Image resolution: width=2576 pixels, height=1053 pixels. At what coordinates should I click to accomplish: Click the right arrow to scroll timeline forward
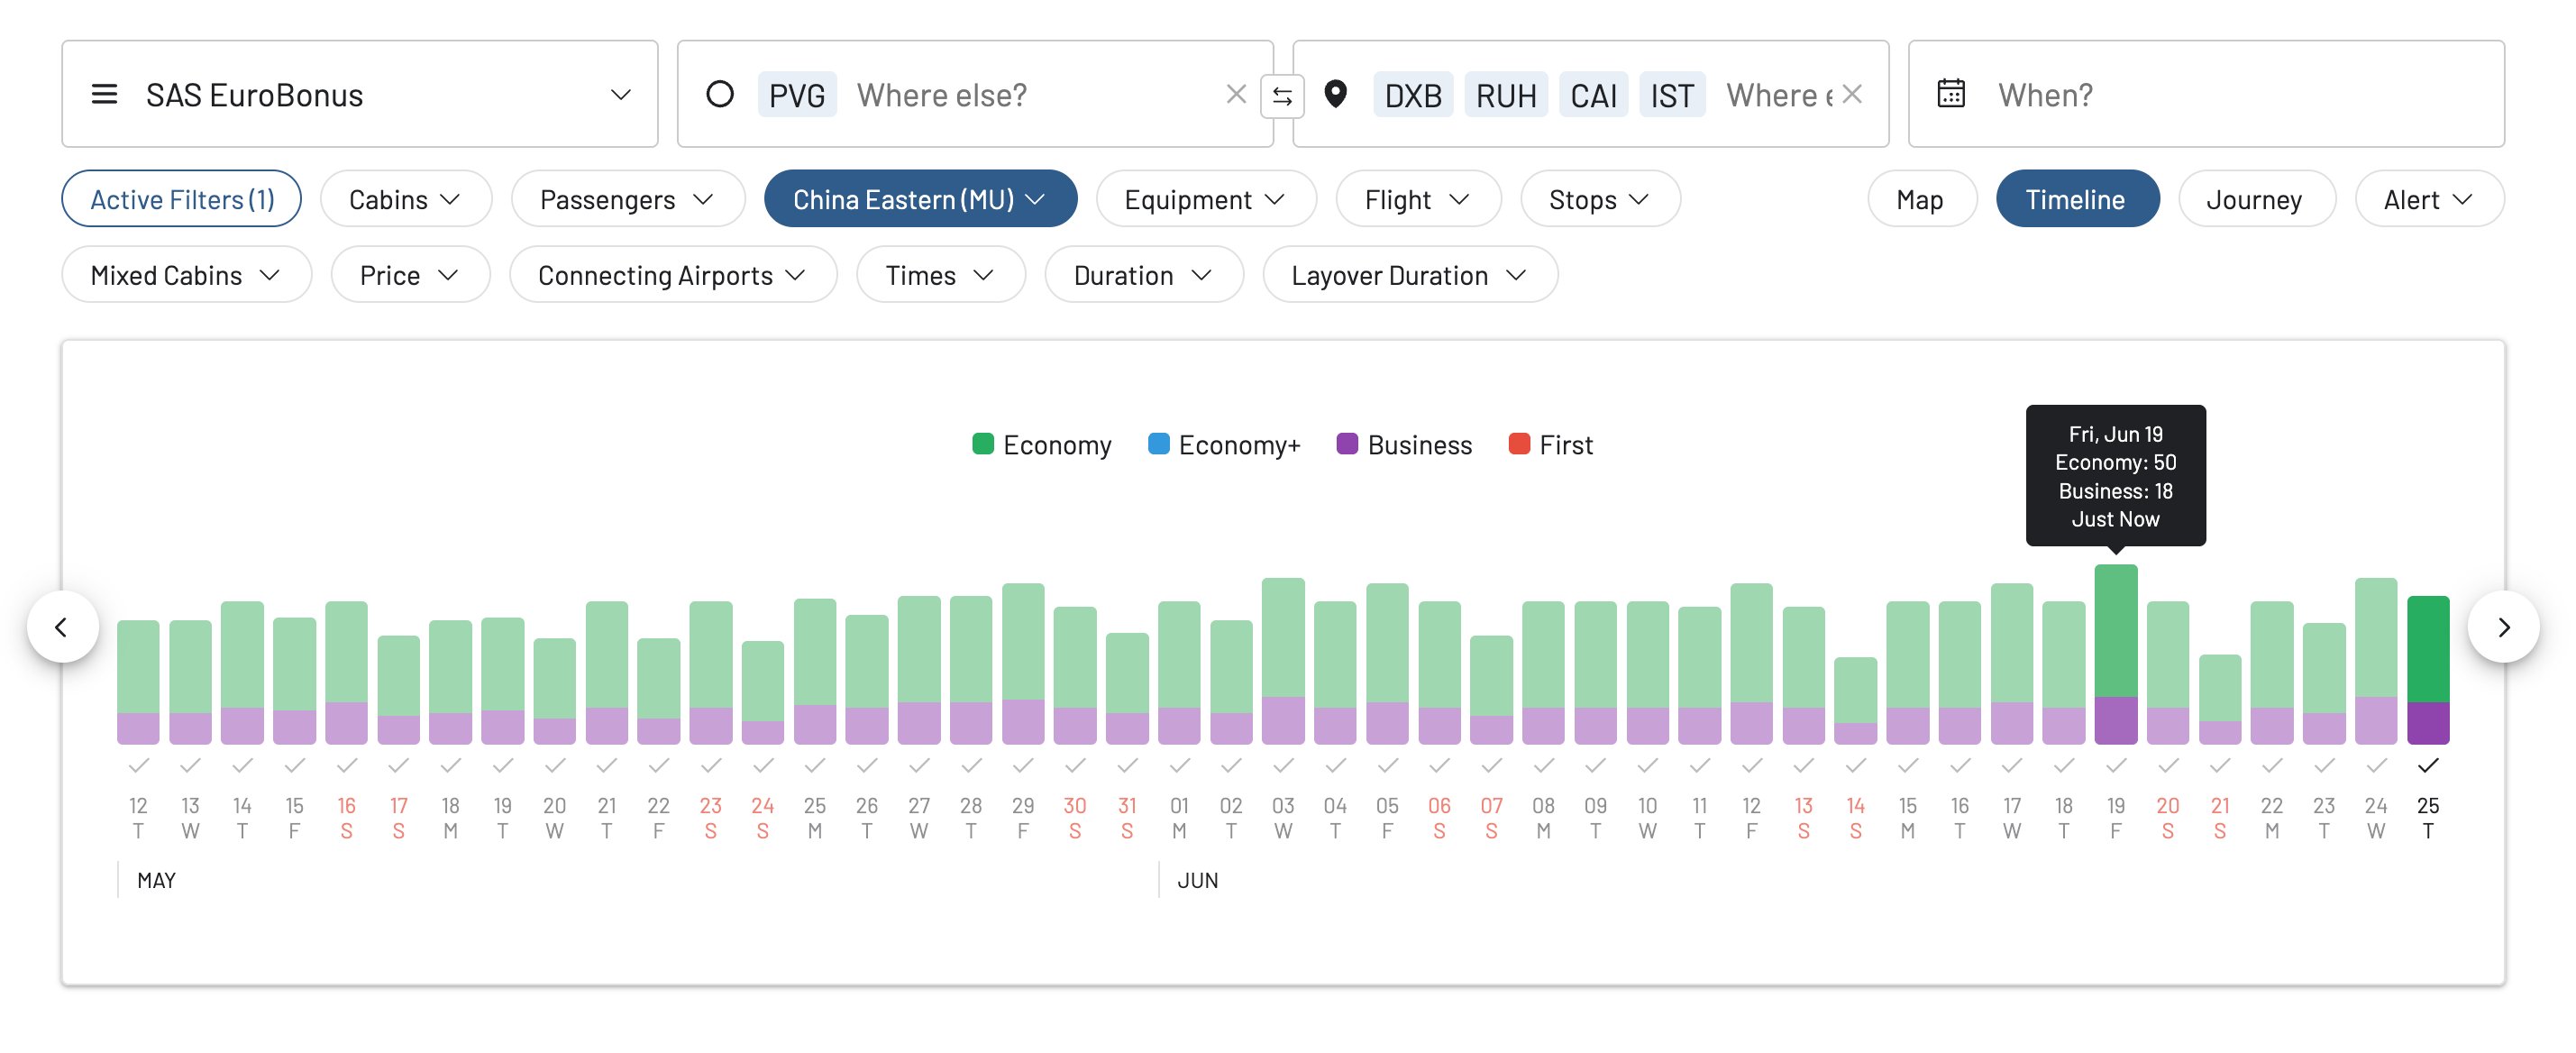click(2506, 627)
